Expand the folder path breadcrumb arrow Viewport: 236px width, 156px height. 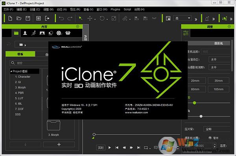click(25, 45)
